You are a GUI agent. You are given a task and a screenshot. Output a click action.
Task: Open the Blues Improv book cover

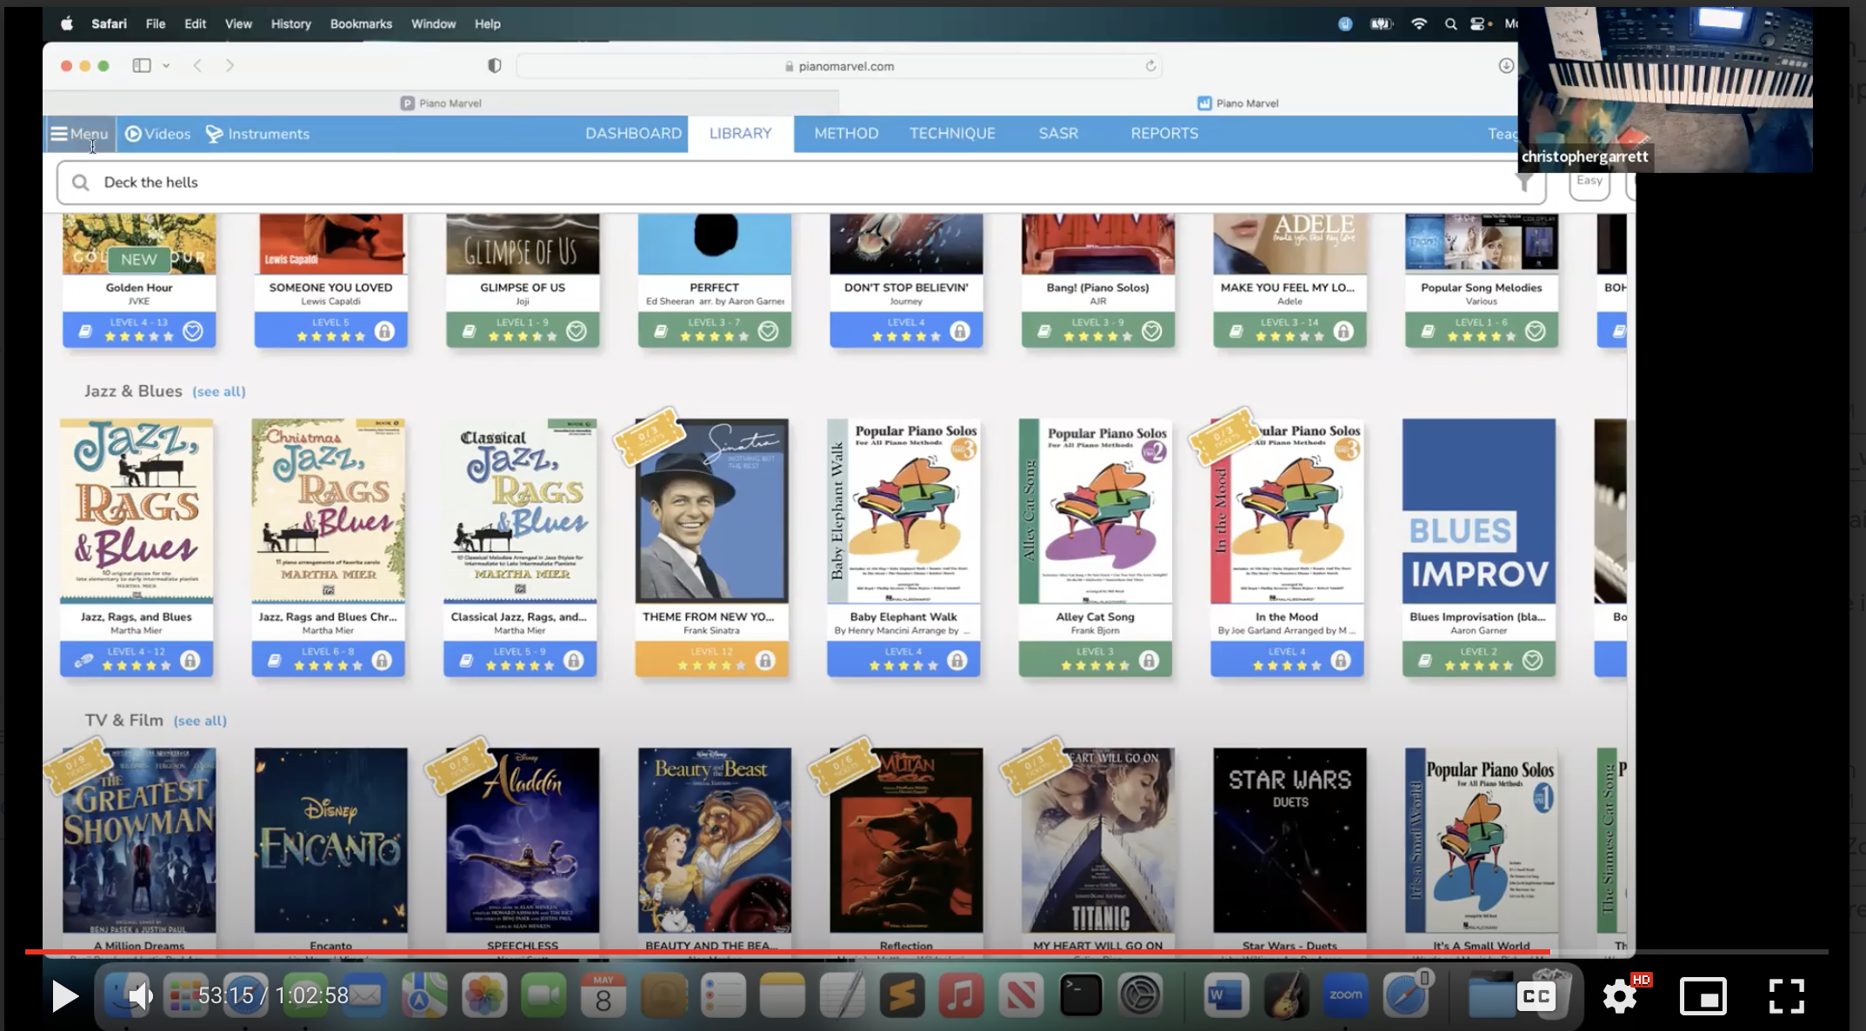click(1479, 511)
